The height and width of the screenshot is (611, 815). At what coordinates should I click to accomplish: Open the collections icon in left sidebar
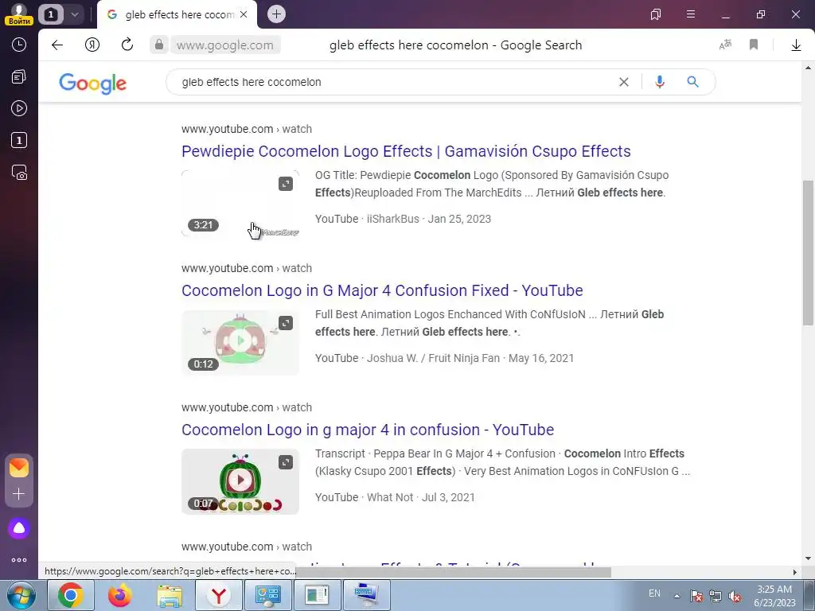19,77
